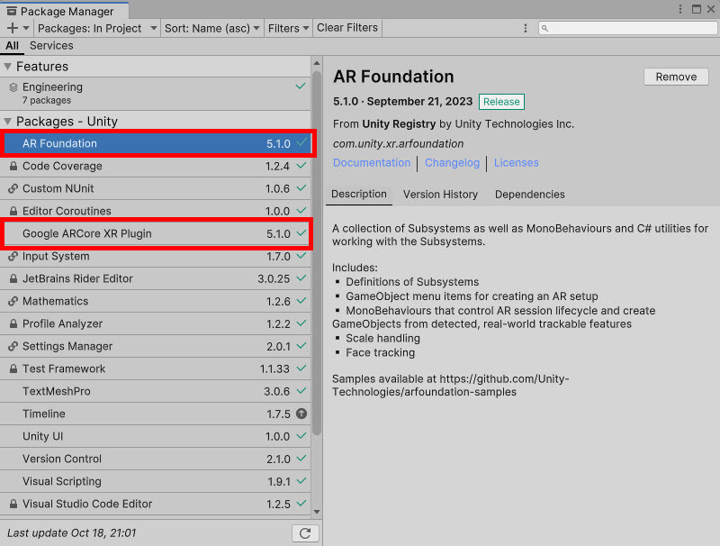720x546 pixels.
Task: Click the Clear Filters button
Action: pyautogui.click(x=347, y=28)
